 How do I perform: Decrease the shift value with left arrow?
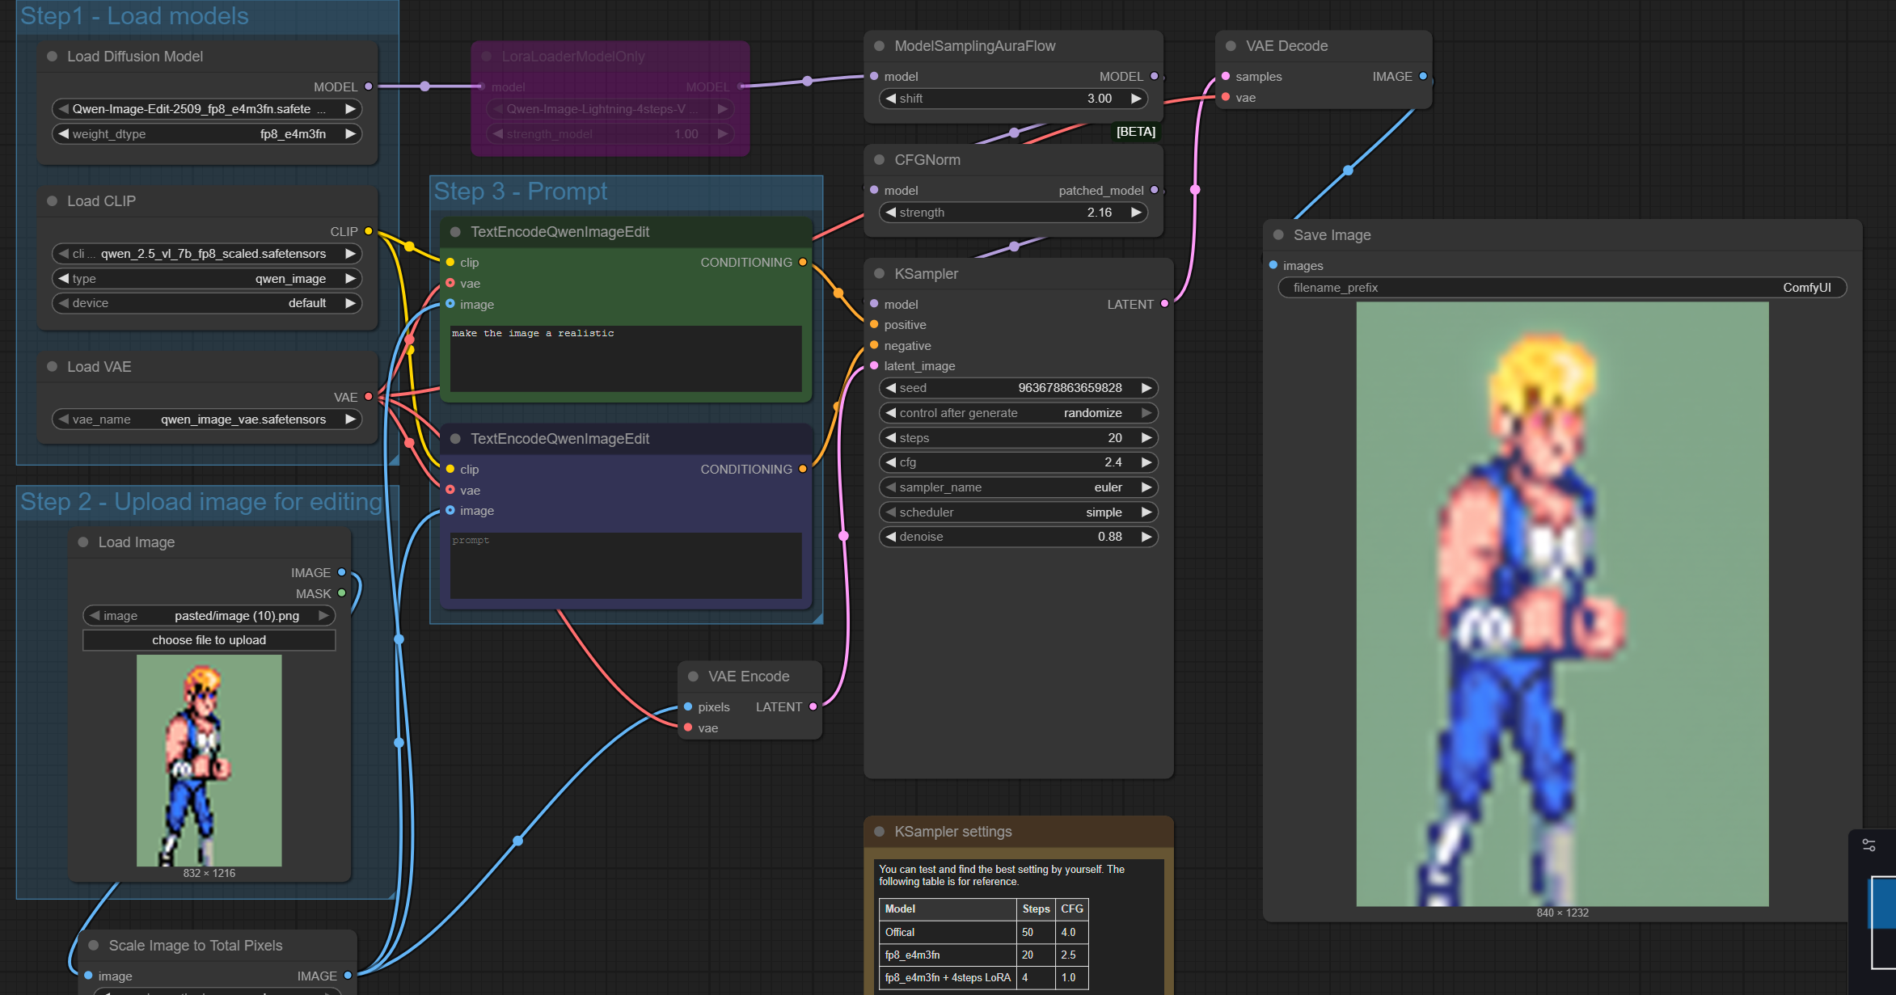890,99
